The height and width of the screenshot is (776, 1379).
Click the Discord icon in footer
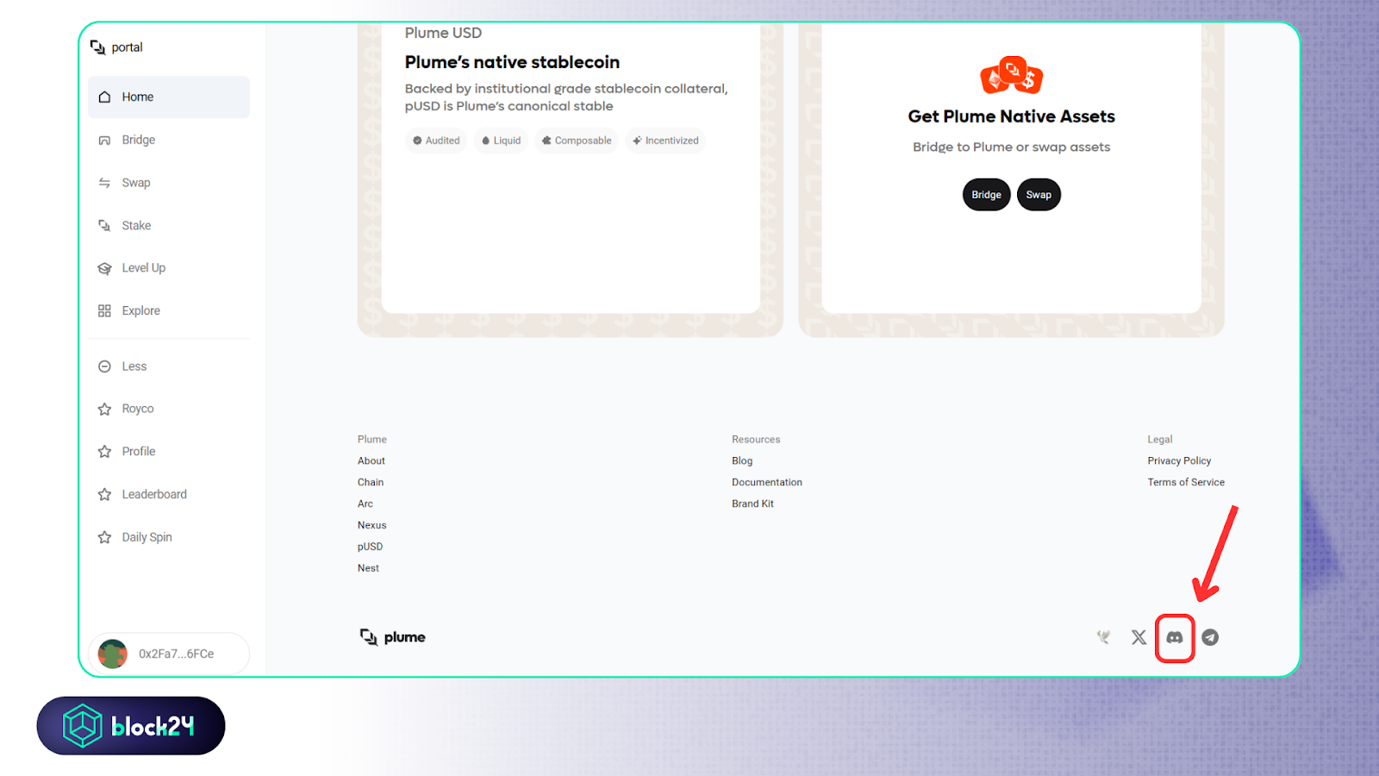pos(1174,637)
